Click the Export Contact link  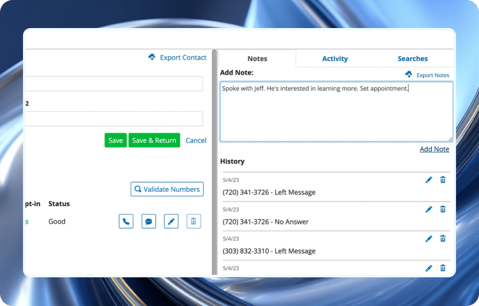tap(177, 57)
